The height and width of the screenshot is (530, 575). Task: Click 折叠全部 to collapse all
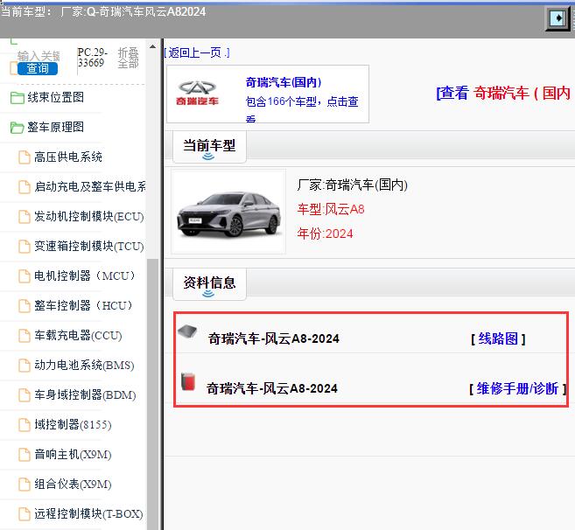[128, 58]
